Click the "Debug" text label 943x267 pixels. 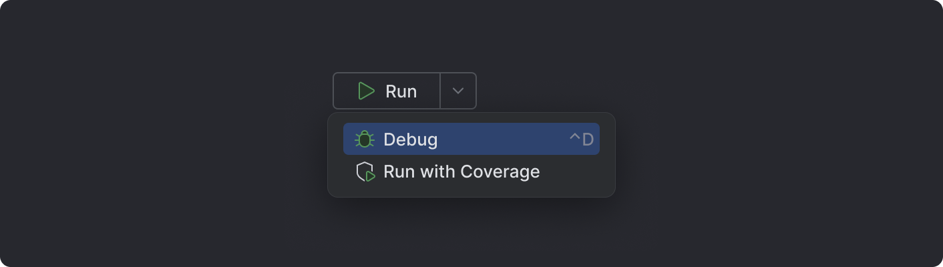tap(410, 139)
